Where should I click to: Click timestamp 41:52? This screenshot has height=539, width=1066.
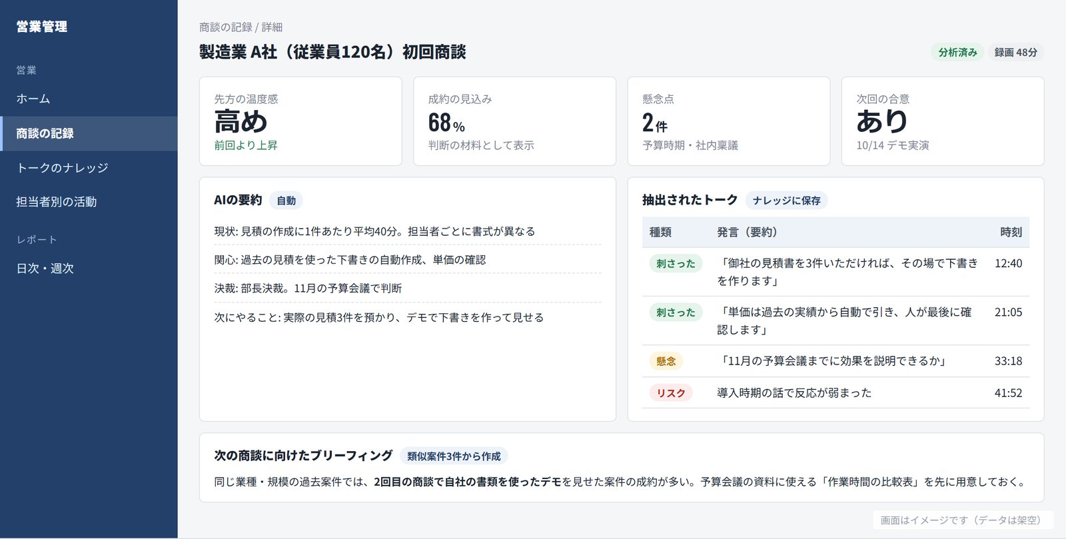pyautogui.click(x=1008, y=393)
